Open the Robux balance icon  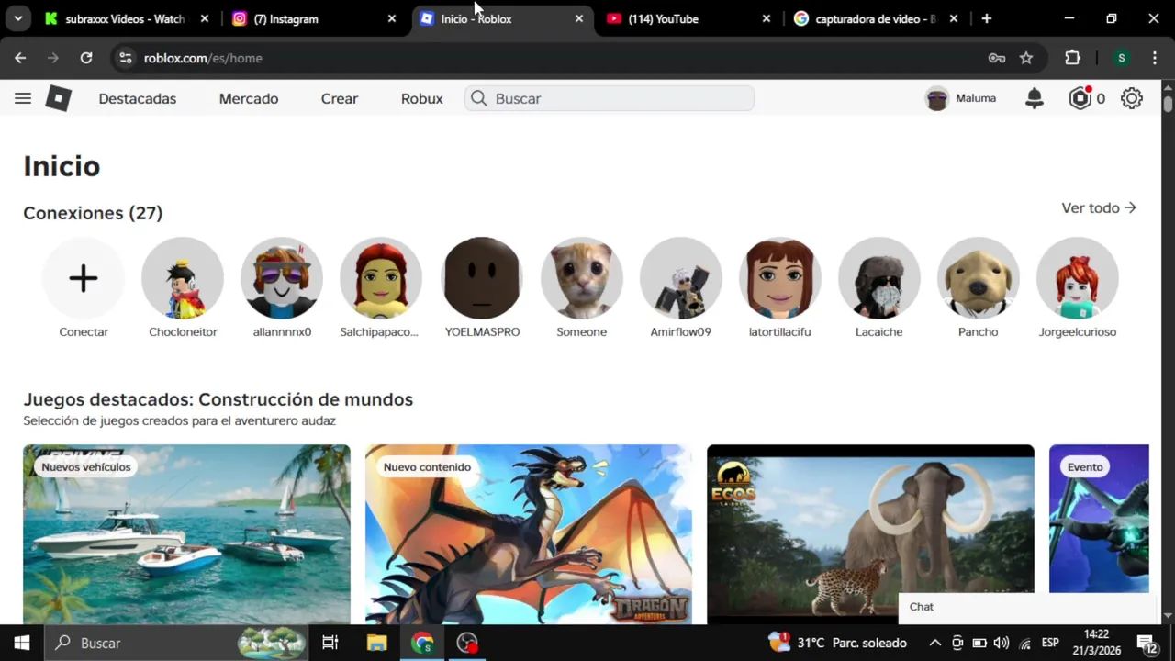point(1080,98)
